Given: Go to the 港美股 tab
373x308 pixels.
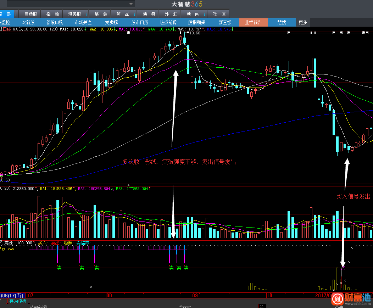Looking at the screenshot, I should pyautogui.click(x=75, y=14).
